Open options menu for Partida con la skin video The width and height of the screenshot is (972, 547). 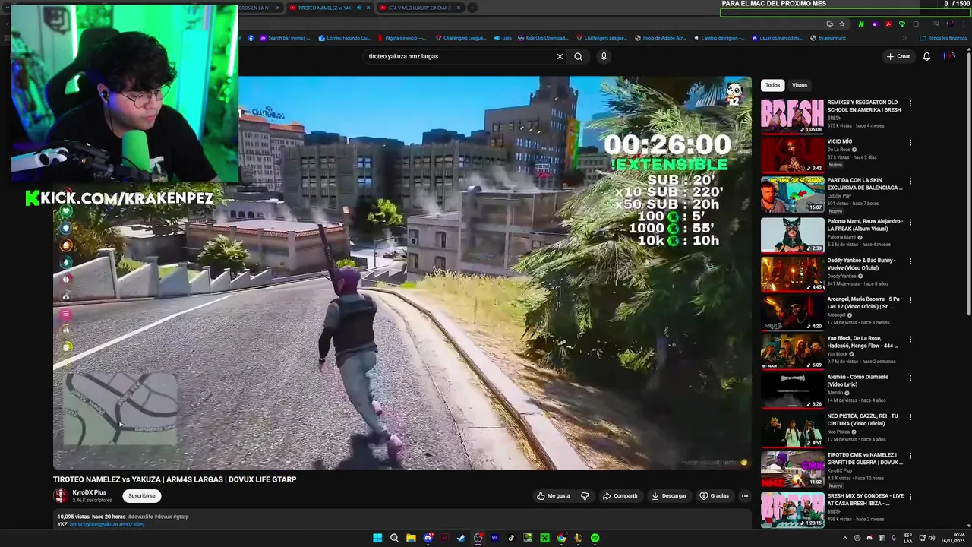point(910,182)
